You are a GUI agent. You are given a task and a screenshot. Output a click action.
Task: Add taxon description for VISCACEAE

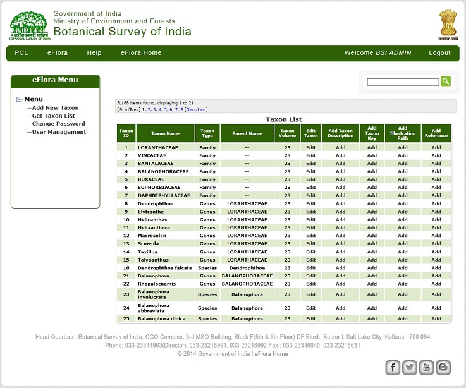[341, 155]
